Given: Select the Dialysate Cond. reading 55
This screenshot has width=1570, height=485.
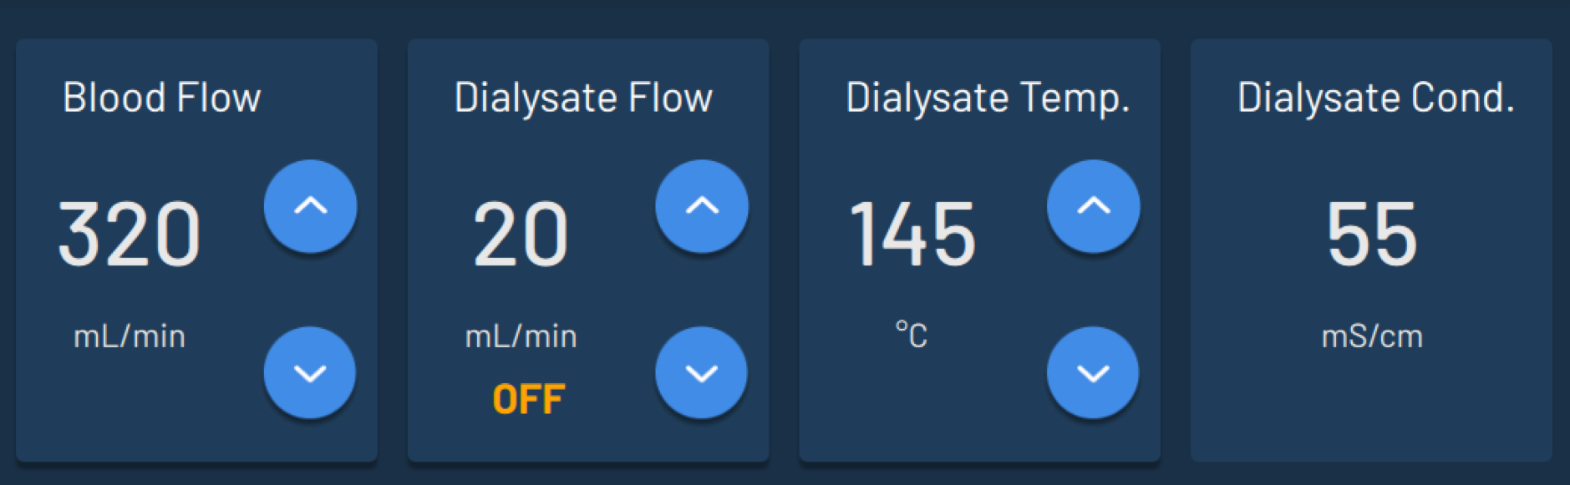Looking at the screenshot, I should (x=1372, y=235).
